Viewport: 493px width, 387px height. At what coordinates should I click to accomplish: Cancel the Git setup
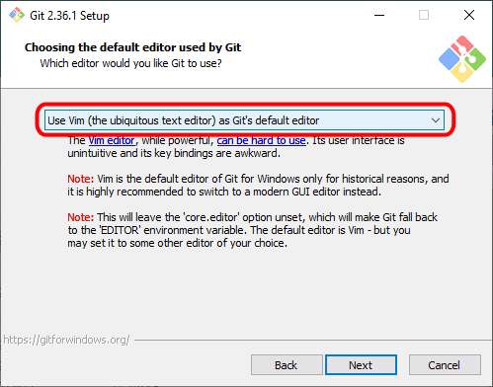tap(445, 365)
